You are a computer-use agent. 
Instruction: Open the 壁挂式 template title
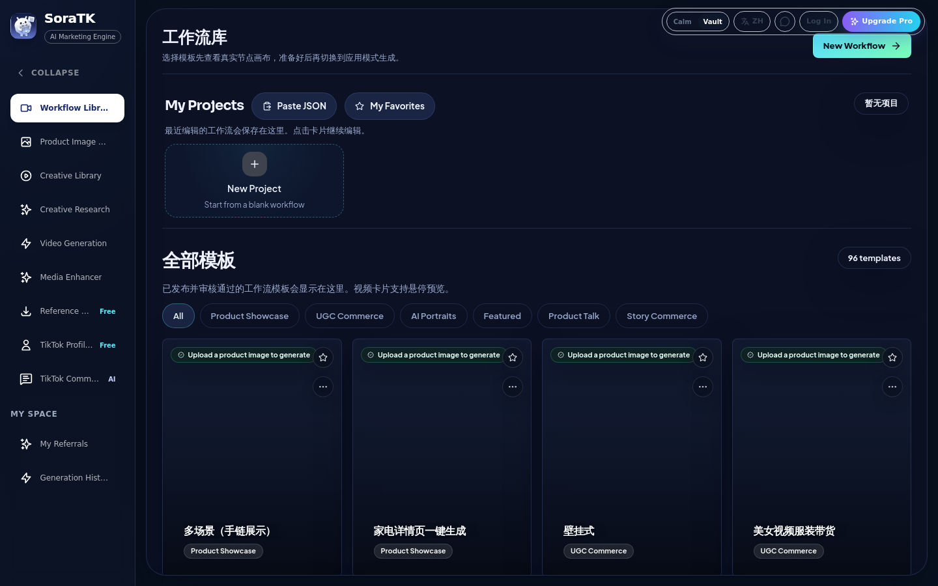point(579,531)
